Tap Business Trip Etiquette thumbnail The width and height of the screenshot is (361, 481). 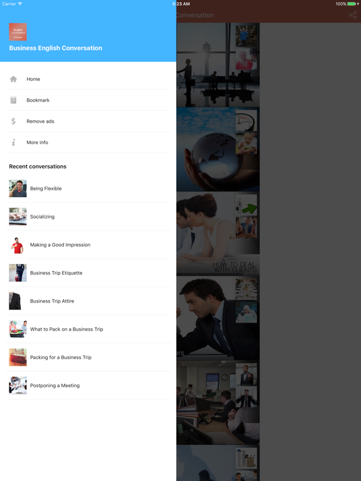[x=18, y=272]
